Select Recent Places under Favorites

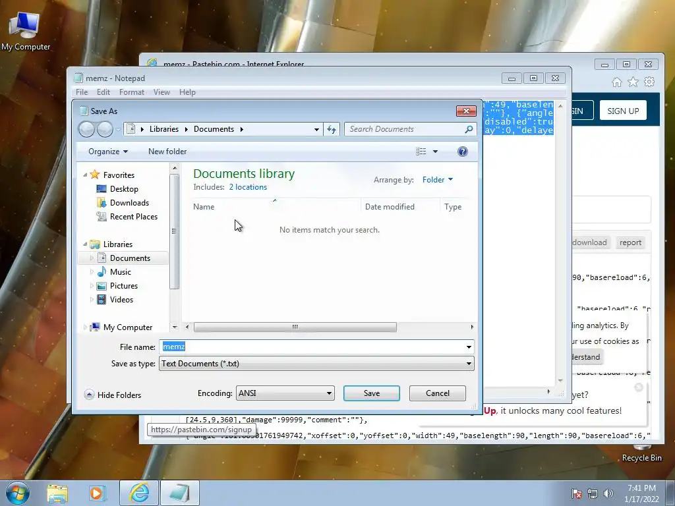pos(133,216)
